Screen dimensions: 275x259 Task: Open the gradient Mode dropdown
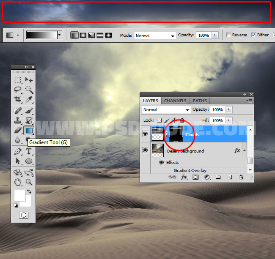click(x=155, y=35)
